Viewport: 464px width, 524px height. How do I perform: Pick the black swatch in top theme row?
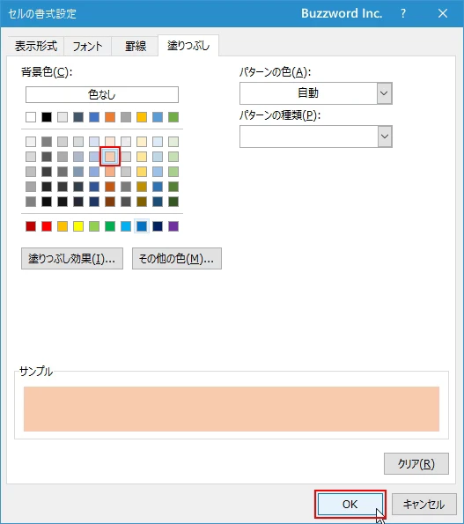coord(47,117)
